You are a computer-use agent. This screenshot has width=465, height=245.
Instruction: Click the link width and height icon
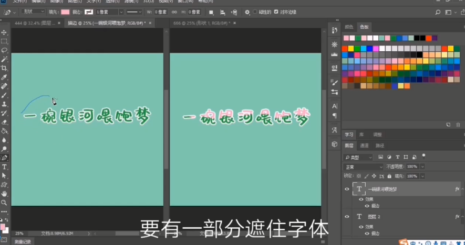(174, 12)
